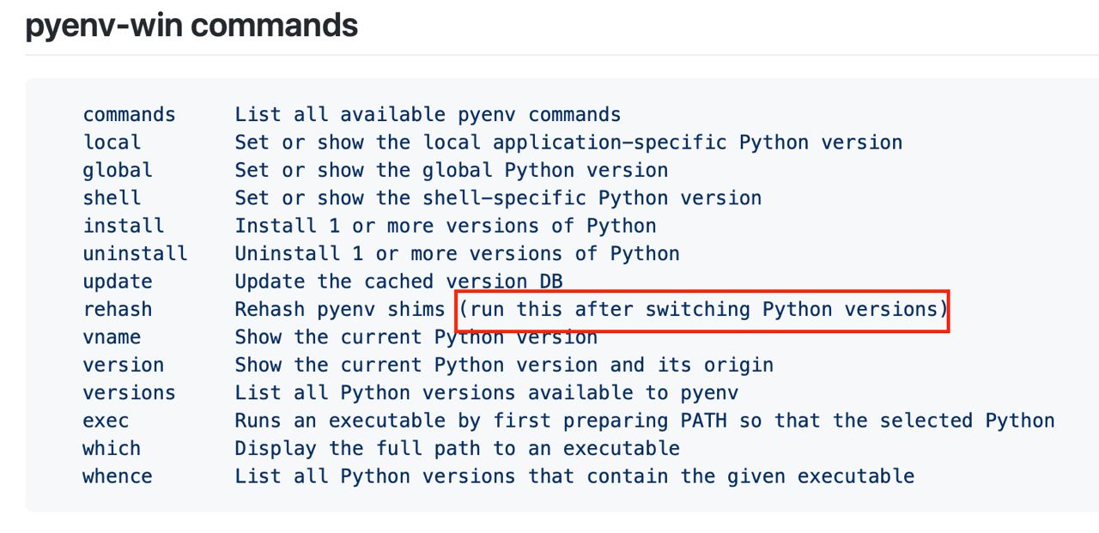Click the 'pyenv-win commands' heading

point(191,25)
